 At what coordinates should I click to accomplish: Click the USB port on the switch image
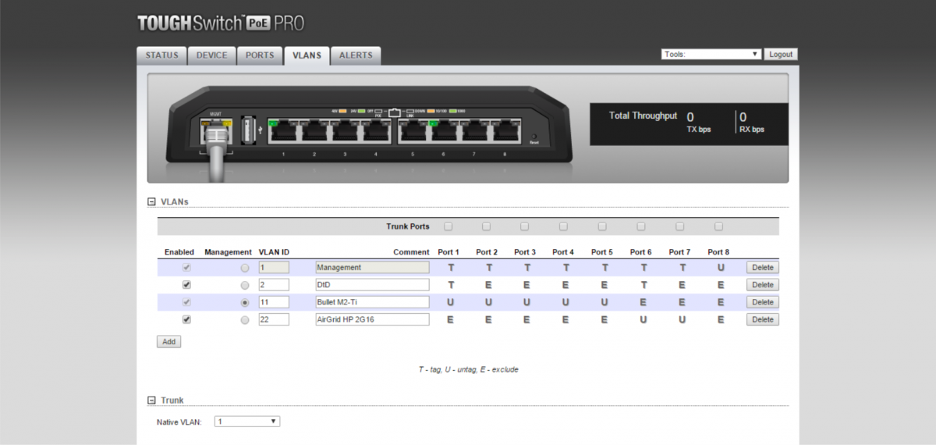click(x=249, y=130)
